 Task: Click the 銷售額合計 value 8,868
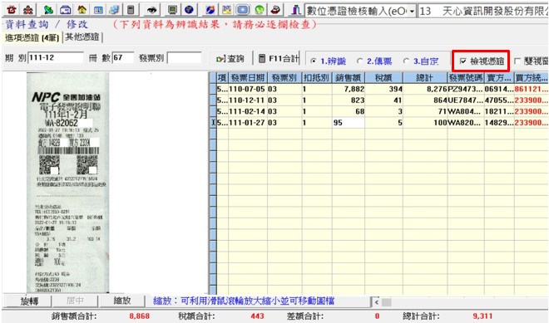point(140,316)
